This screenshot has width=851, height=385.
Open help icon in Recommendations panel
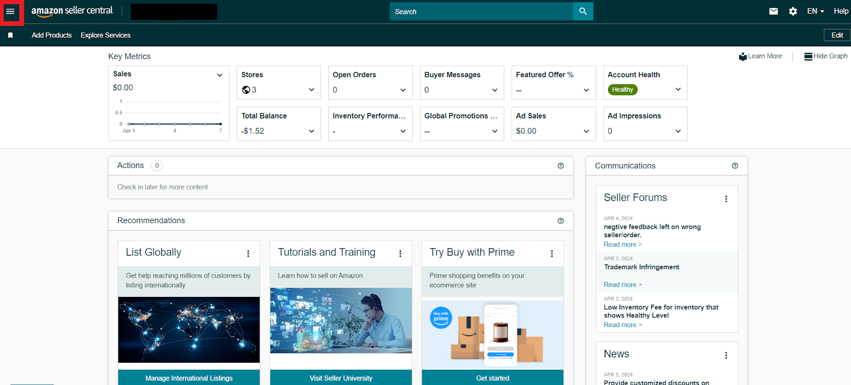click(561, 221)
